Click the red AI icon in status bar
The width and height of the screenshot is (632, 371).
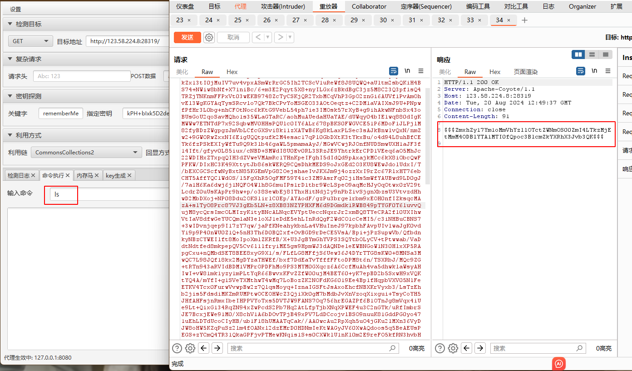559,364
